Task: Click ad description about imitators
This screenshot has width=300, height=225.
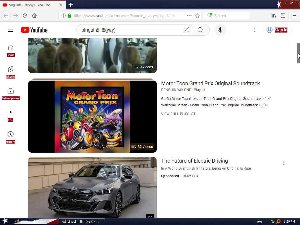Action: (206, 168)
